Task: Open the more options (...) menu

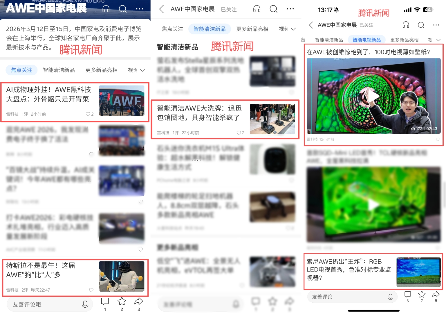Action: [x=139, y=9]
